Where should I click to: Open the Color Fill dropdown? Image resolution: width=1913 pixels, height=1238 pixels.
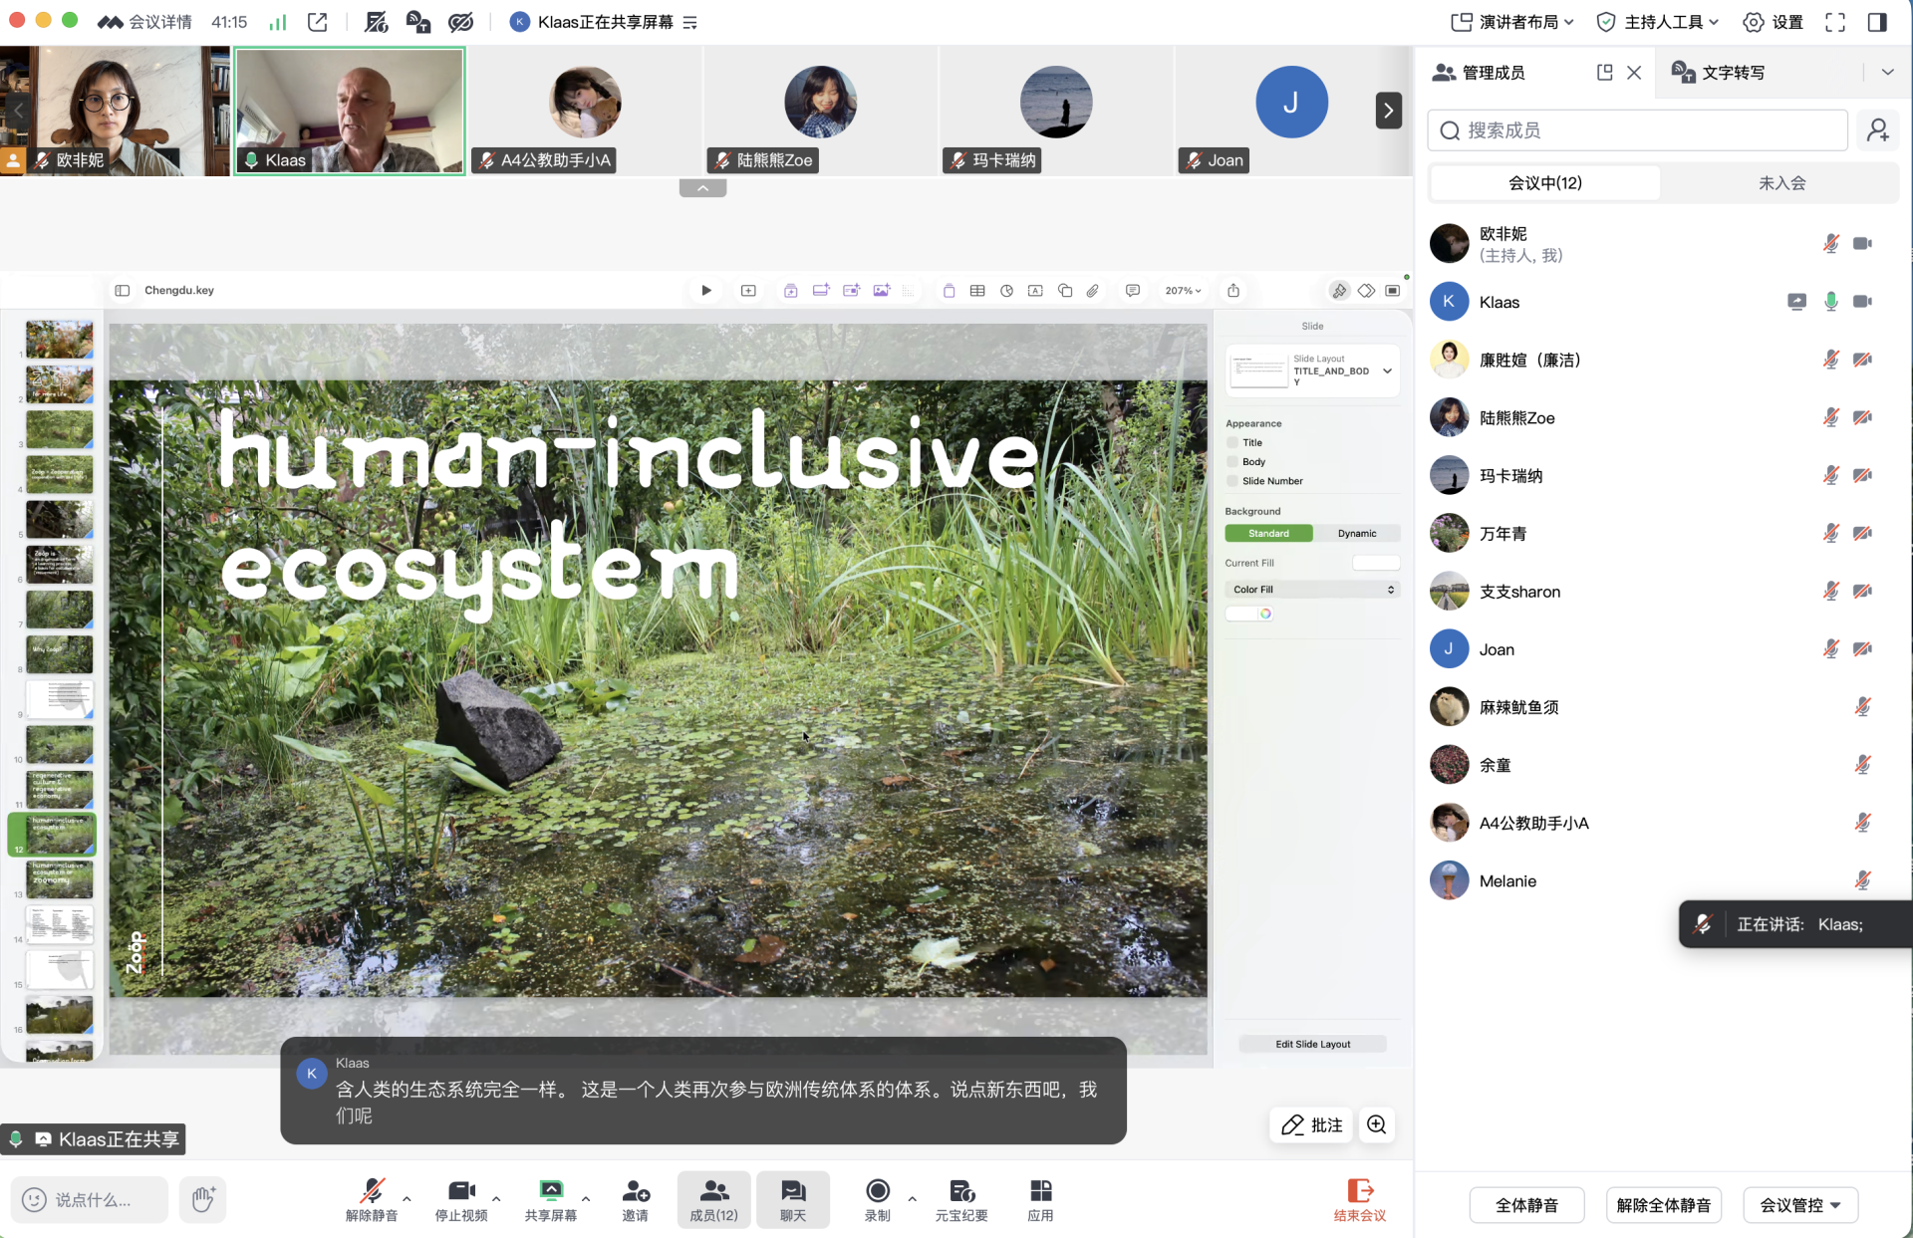(x=1312, y=589)
